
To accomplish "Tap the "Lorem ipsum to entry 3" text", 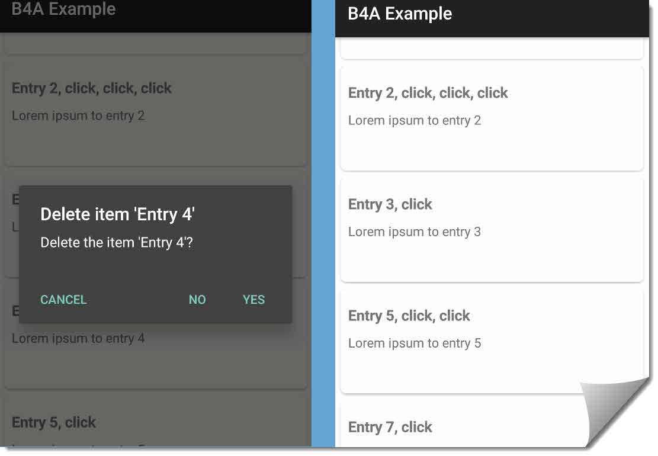I will 414,232.
